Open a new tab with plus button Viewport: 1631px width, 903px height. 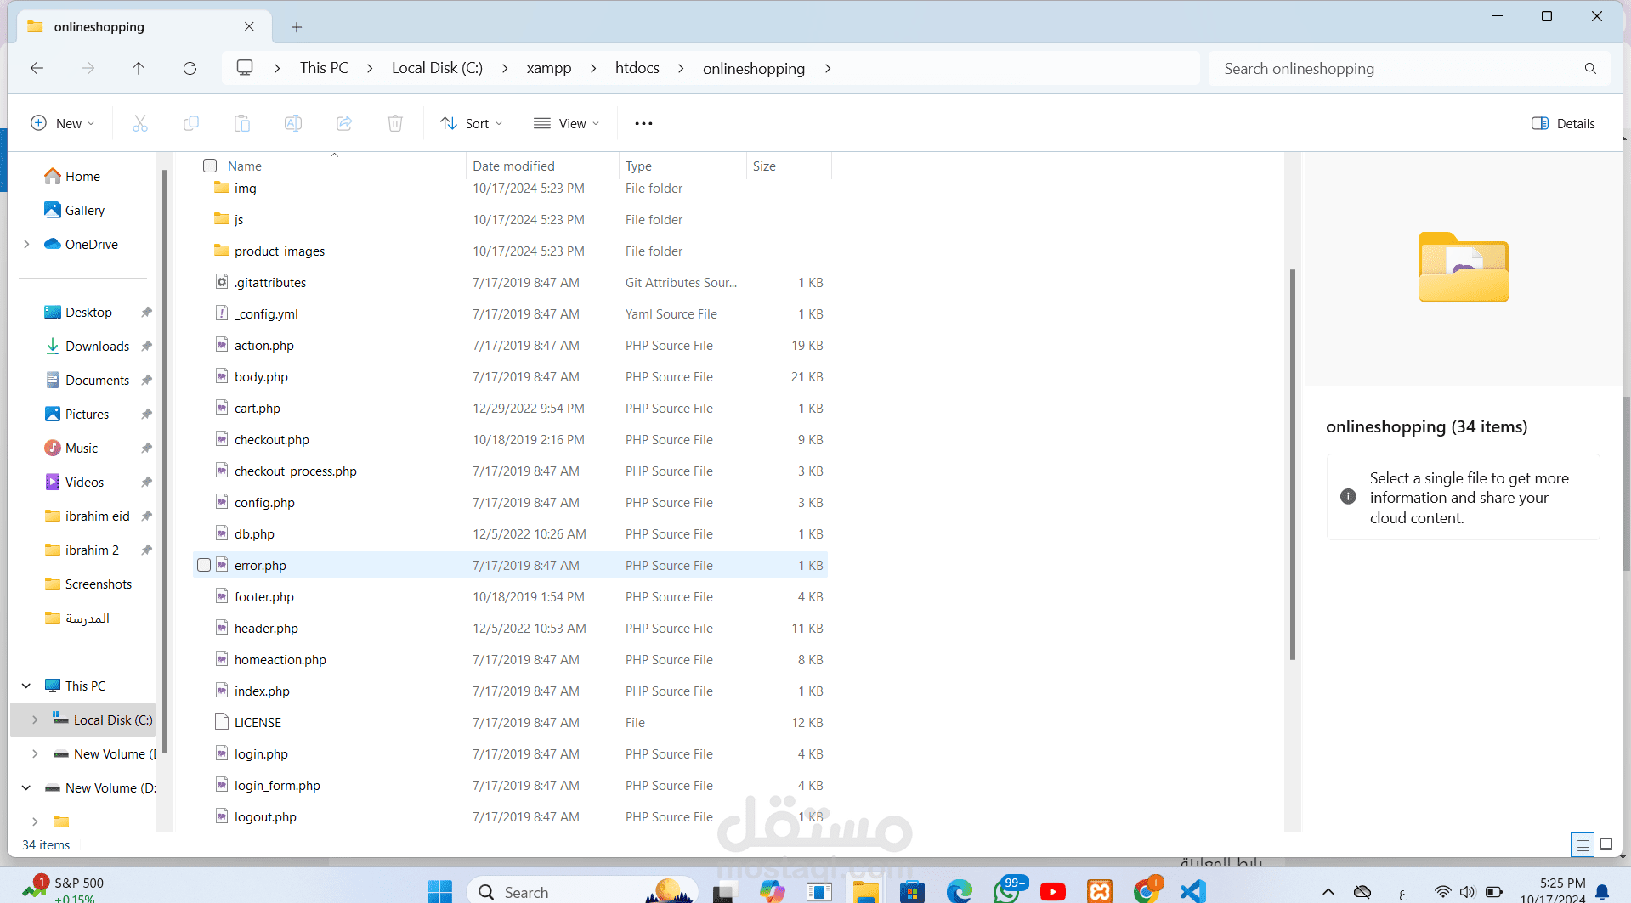297,27
